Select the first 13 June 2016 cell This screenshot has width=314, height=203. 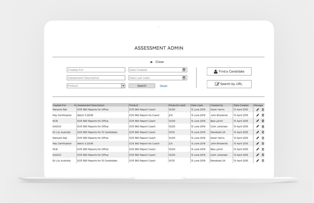(x=198, y=115)
